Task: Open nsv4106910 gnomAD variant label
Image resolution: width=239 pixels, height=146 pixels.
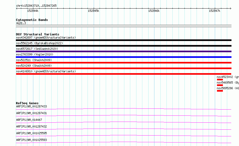Action: click(x=46, y=71)
